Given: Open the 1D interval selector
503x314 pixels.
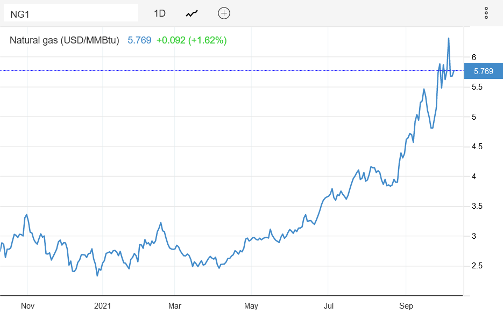Looking at the screenshot, I should click(x=160, y=13).
